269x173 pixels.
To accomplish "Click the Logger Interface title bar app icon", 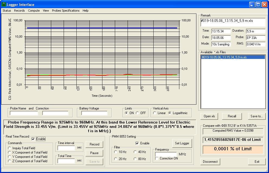I will (x=4, y=4).
